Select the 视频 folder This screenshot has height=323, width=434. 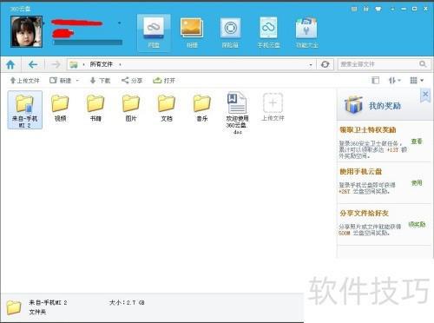[x=60, y=108]
